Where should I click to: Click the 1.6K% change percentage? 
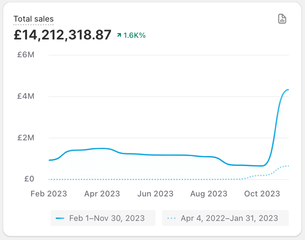click(135, 35)
